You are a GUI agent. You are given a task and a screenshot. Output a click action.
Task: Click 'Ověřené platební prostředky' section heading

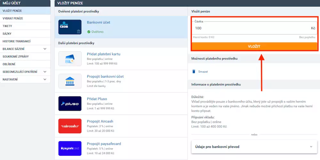[79, 11]
